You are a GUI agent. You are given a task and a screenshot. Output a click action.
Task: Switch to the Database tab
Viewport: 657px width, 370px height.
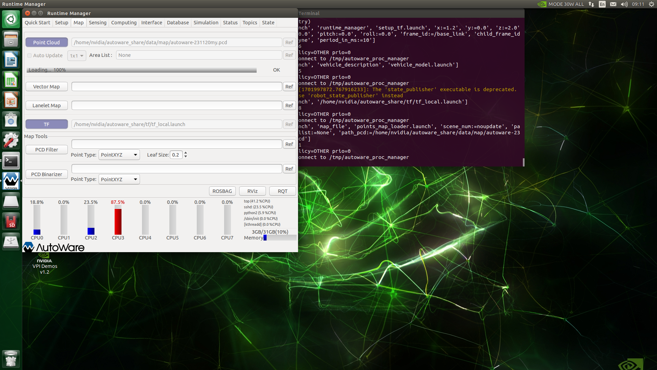pos(178,23)
